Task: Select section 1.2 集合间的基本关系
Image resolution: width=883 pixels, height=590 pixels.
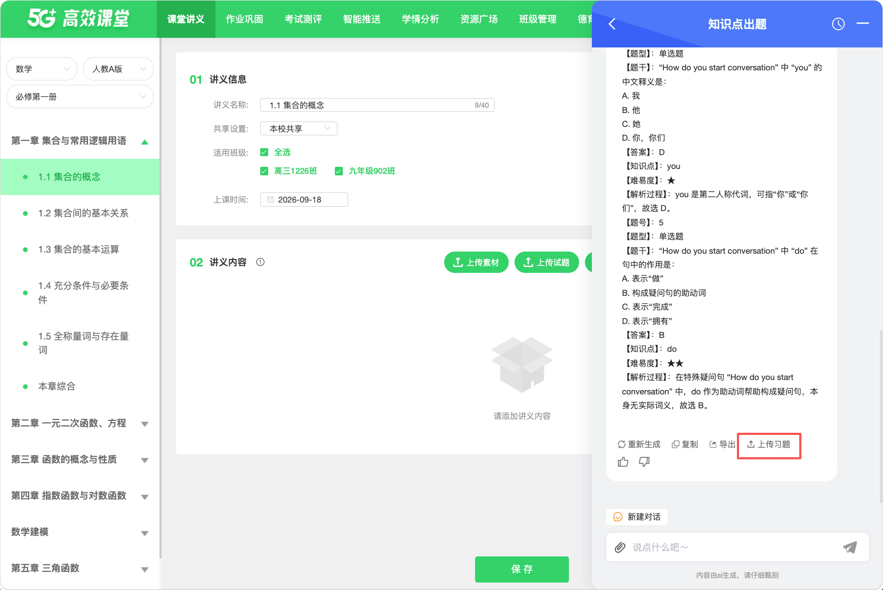Action: point(80,213)
